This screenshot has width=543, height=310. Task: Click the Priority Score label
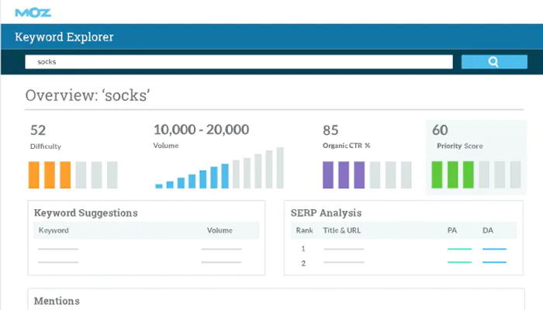459,146
